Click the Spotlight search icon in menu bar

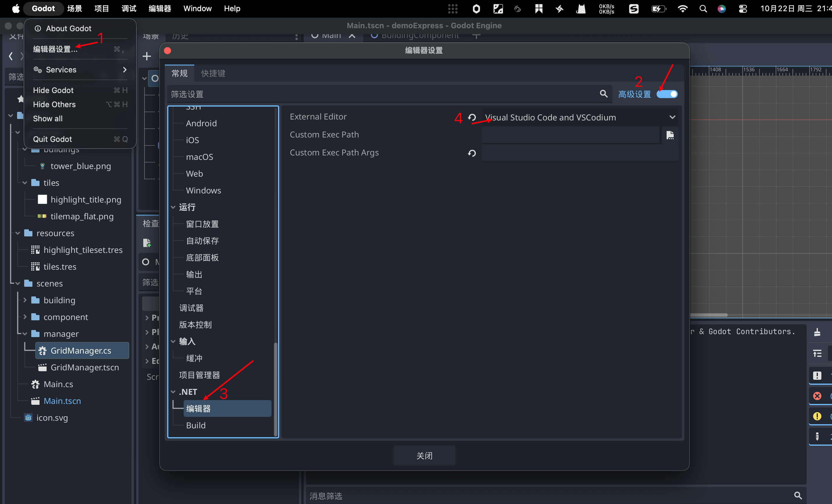(703, 9)
